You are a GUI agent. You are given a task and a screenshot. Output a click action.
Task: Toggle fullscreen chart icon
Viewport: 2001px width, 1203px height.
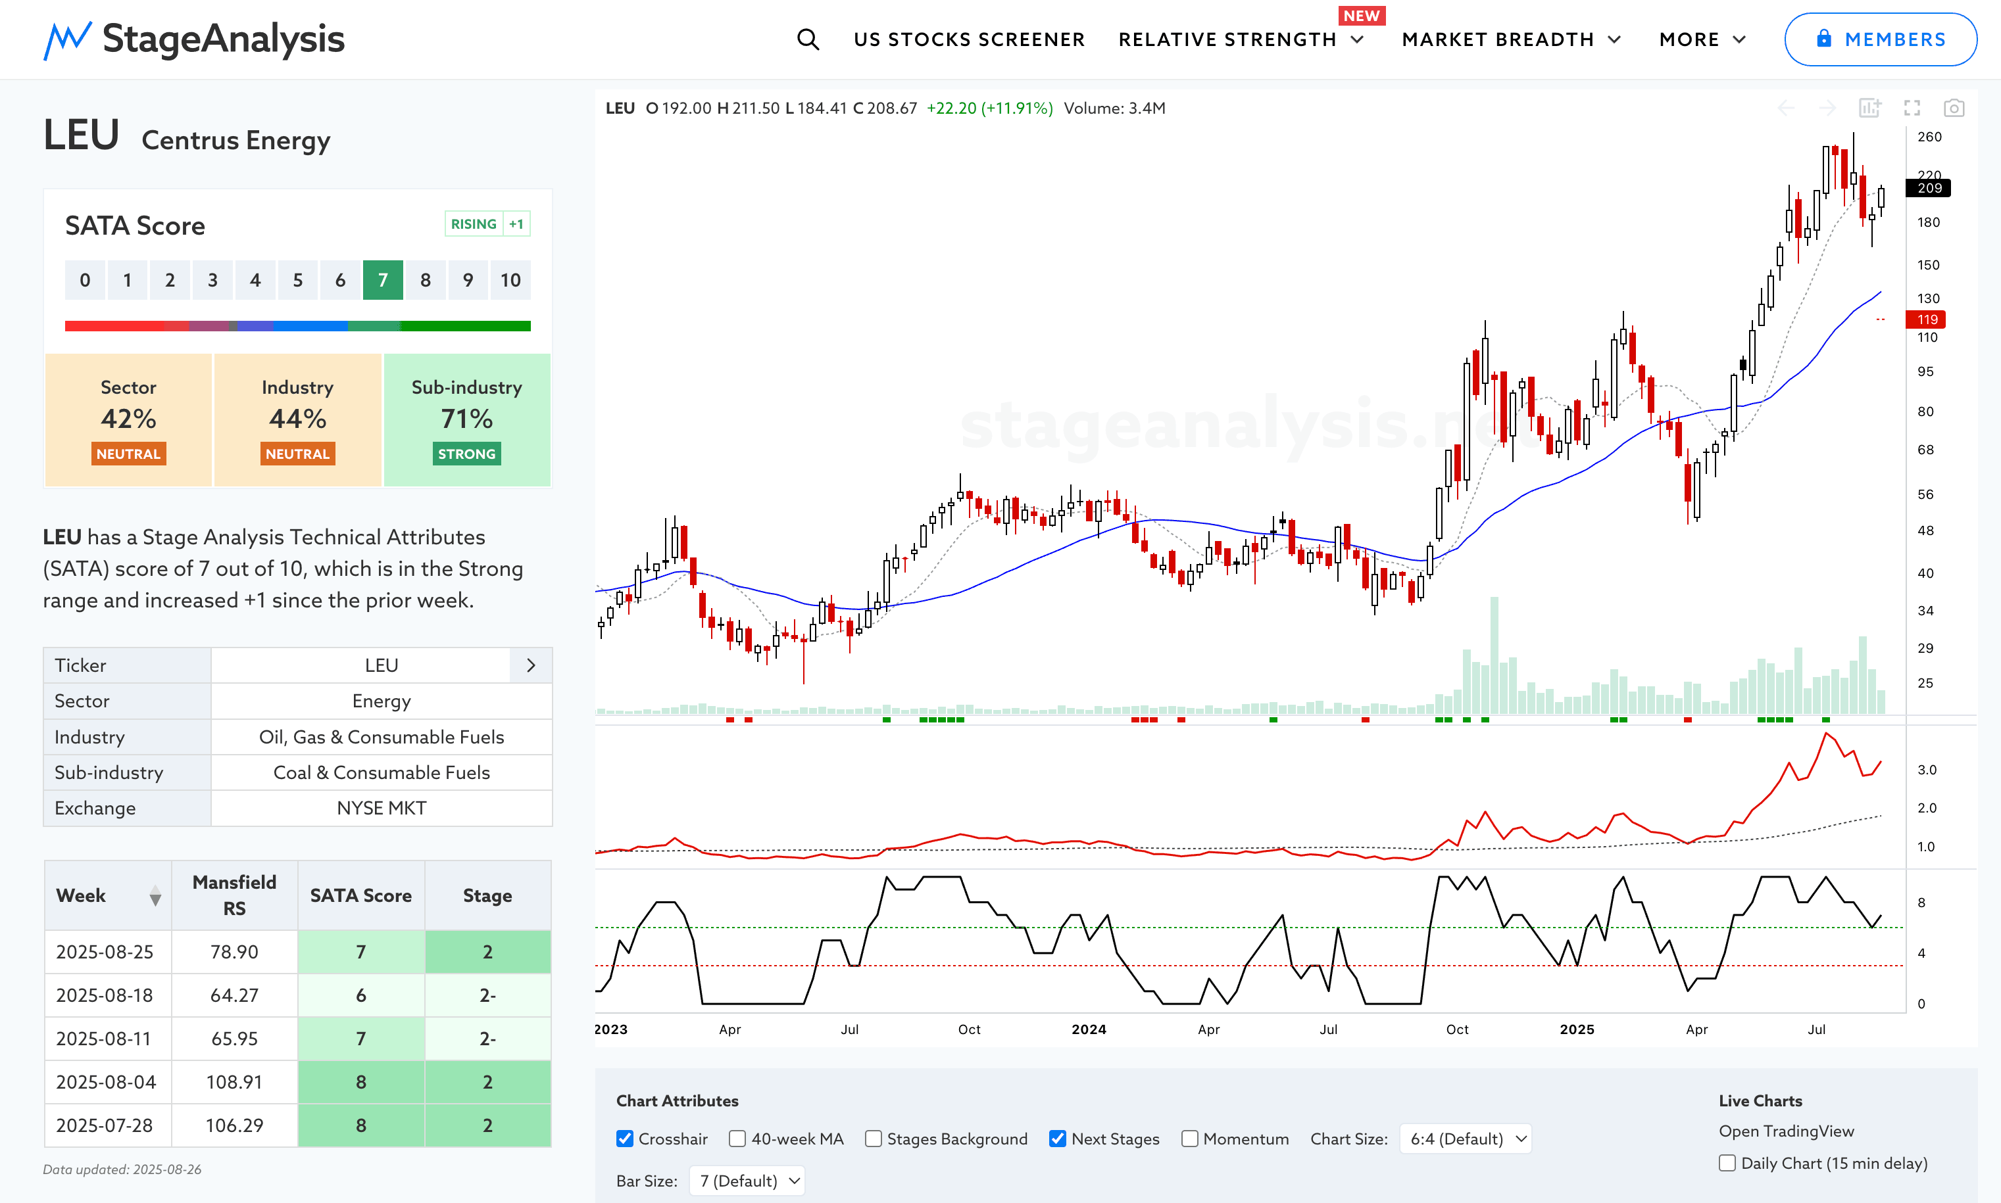pyautogui.click(x=1912, y=108)
